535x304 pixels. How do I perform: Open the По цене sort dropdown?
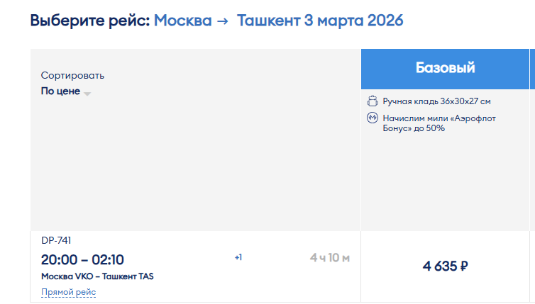[x=66, y=91]
